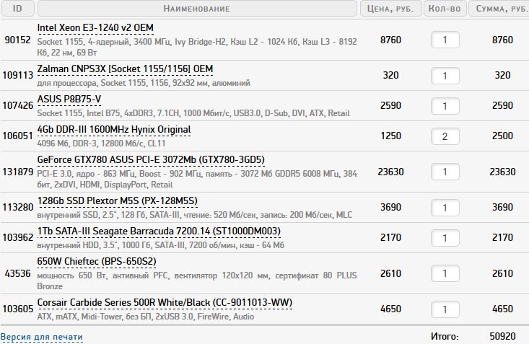Image resolution: width=529 pixels, height=344 pixels.
Task: Click the Цена, руб. column header
Action: 390,9
